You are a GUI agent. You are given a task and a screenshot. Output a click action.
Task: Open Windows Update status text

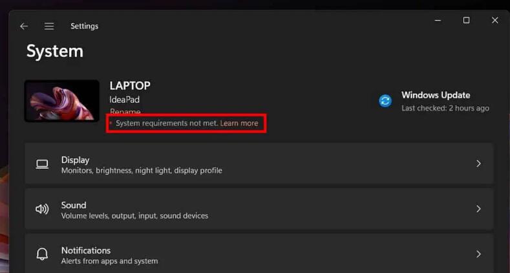tap(436, 95)
